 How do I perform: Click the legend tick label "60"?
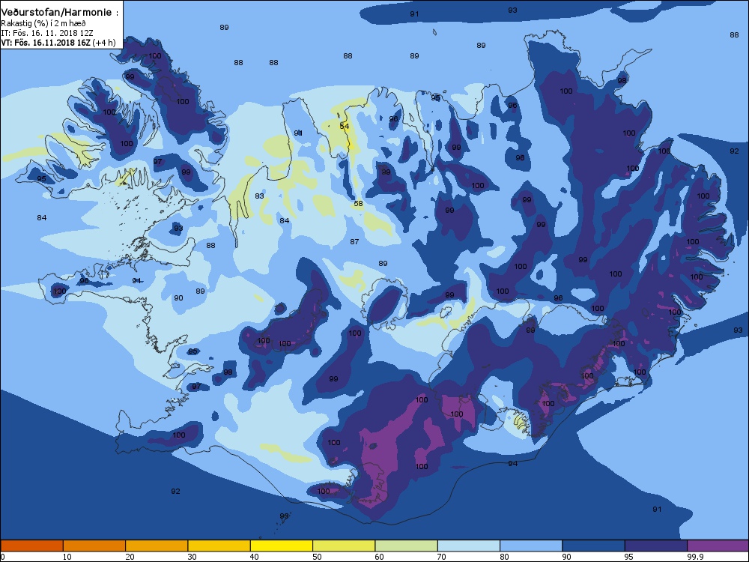click(x=380, y=556)
